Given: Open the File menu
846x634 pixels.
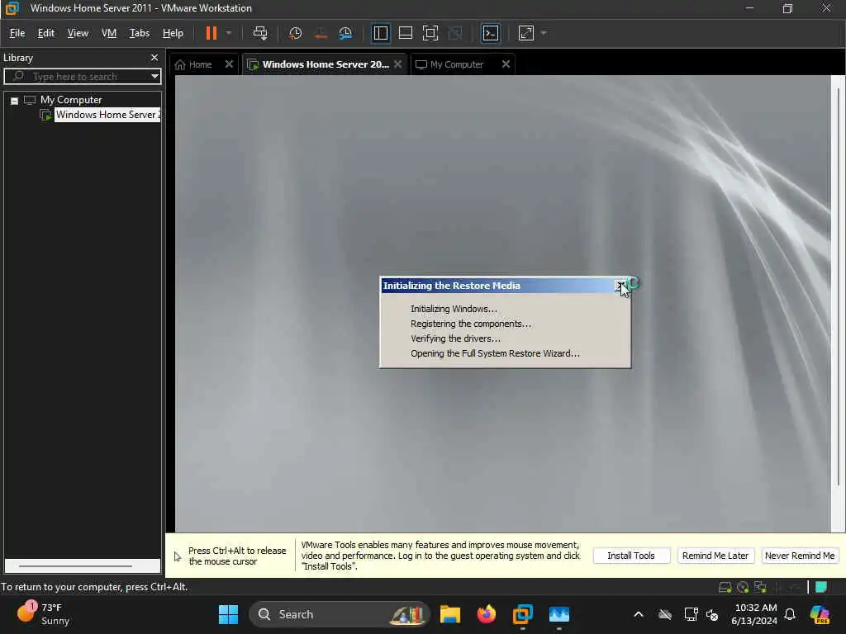Looking at the screenshot, I should pyautogui.click(x=17, y=33).
